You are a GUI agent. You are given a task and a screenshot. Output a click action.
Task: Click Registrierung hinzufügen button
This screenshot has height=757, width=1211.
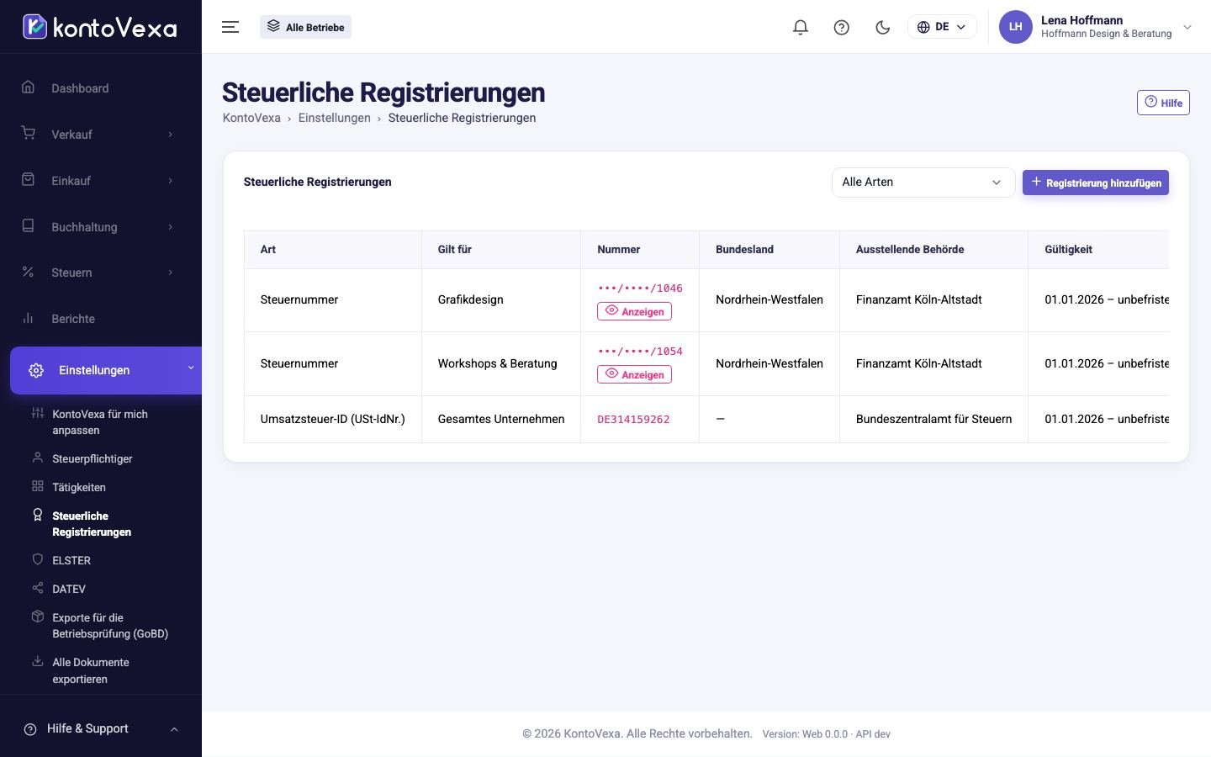(x=1096, y=183)
